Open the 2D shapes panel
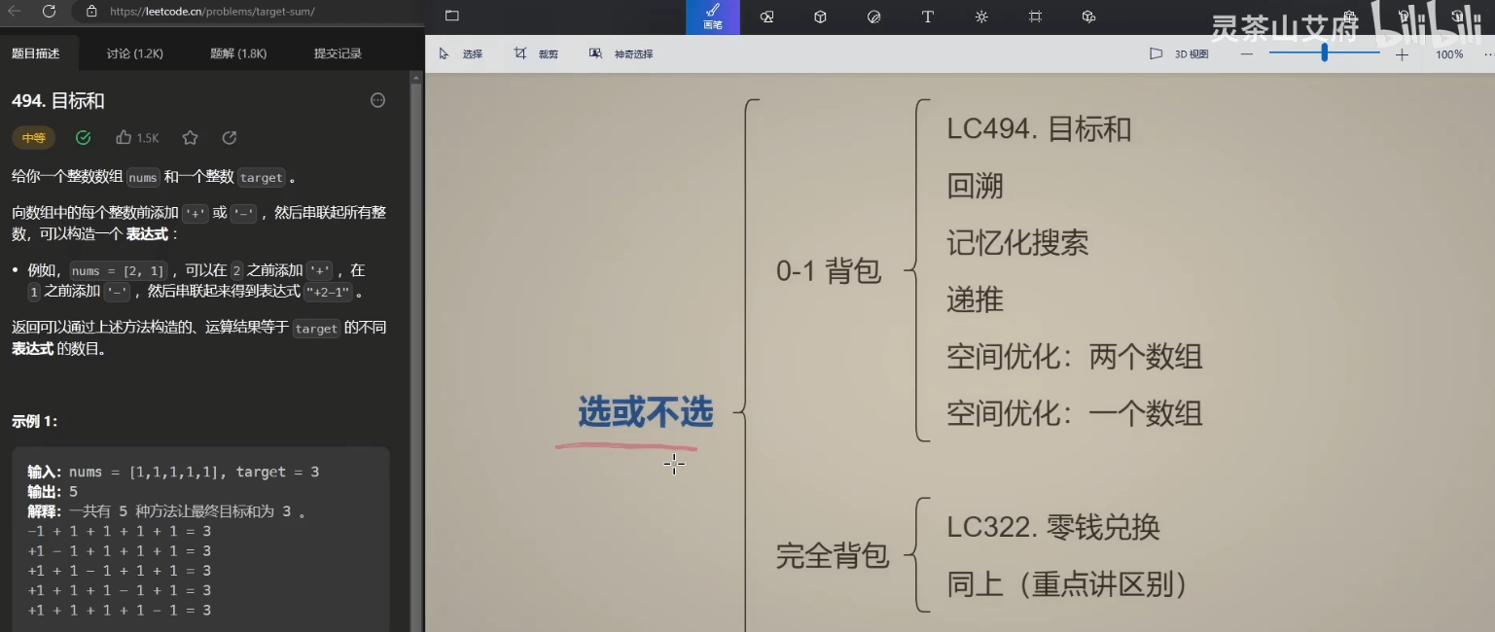Image resolution: width=1495 pixels, height=632 pixels. pos(766,17)
